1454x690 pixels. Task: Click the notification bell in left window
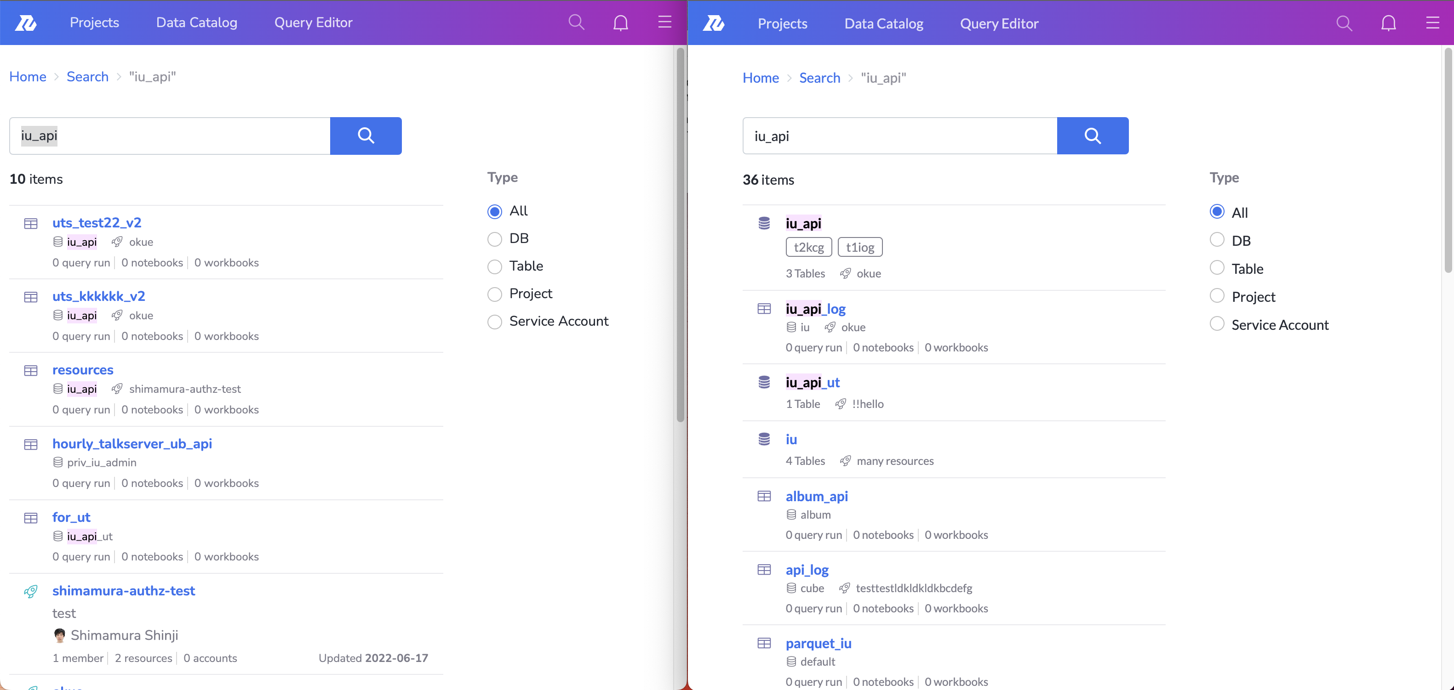click(x=620, y=23)
